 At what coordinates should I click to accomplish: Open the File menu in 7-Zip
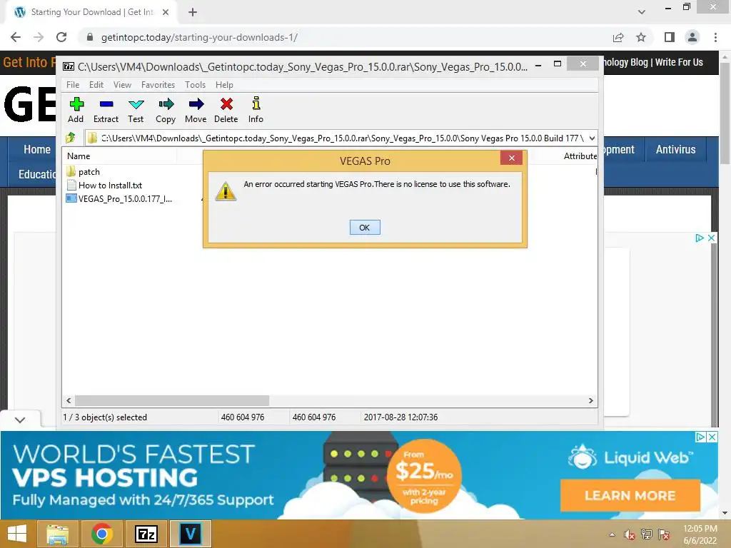coord(73,85)
